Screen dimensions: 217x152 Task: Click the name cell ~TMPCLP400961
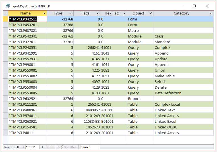point(28,110)
